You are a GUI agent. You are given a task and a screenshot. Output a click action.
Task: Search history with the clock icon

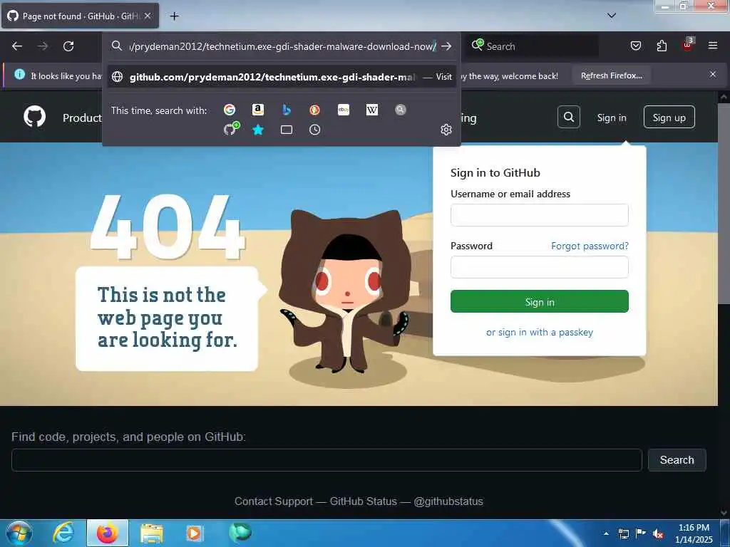[x=314, y=130]
